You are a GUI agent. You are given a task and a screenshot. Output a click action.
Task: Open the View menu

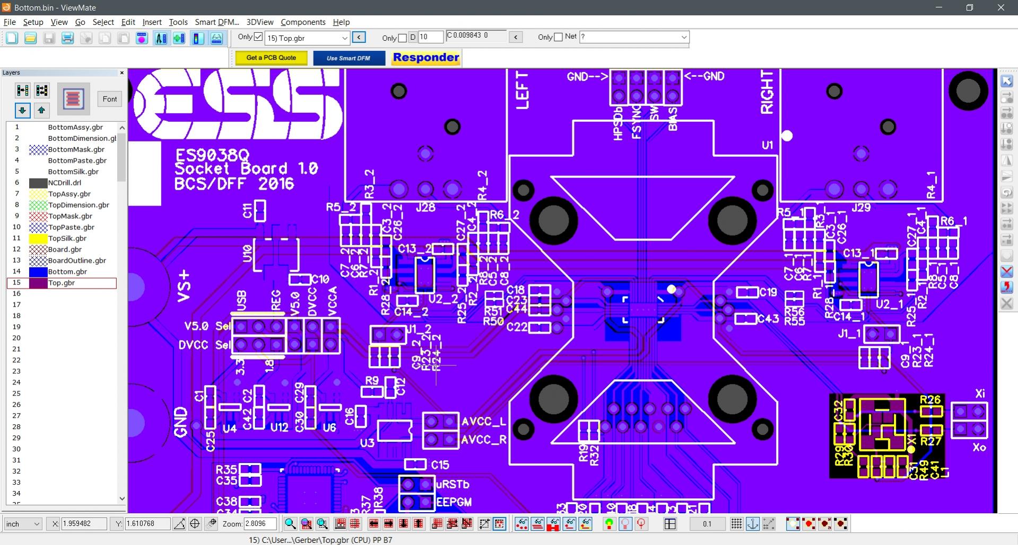[59, 22]
